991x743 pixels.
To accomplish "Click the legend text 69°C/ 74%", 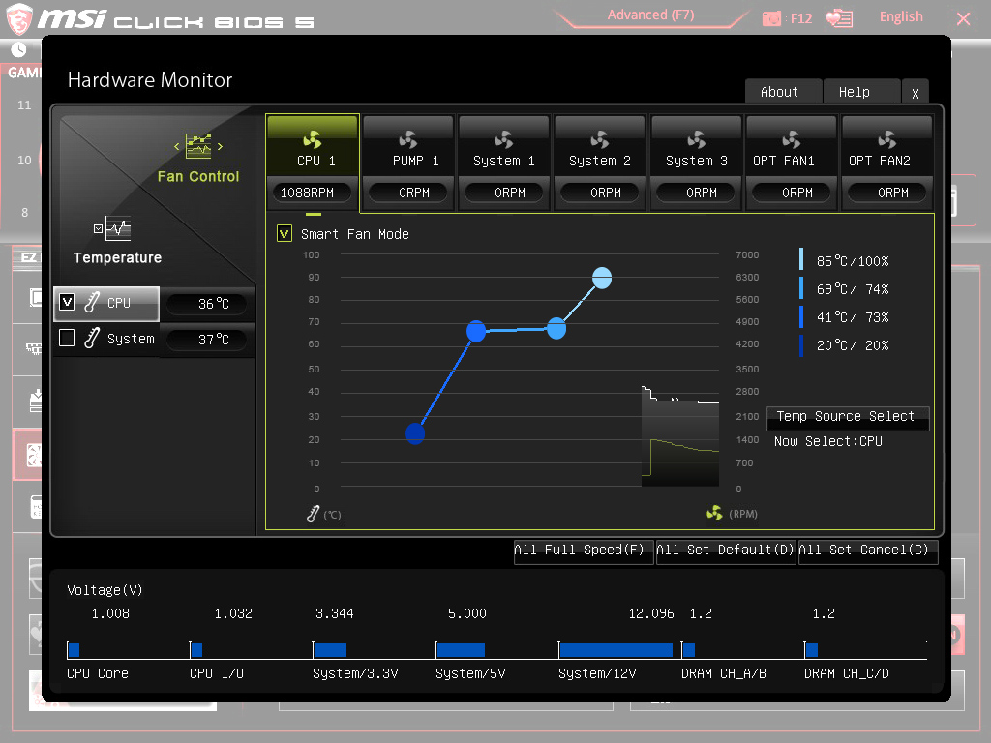I will (852, 289).
